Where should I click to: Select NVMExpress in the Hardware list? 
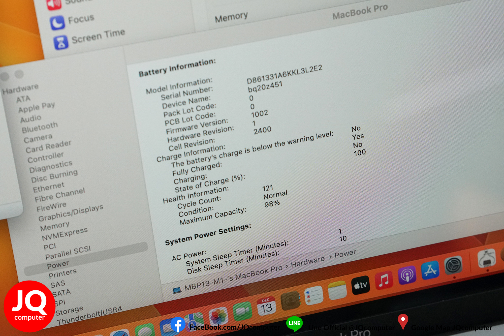pos(65,234)
